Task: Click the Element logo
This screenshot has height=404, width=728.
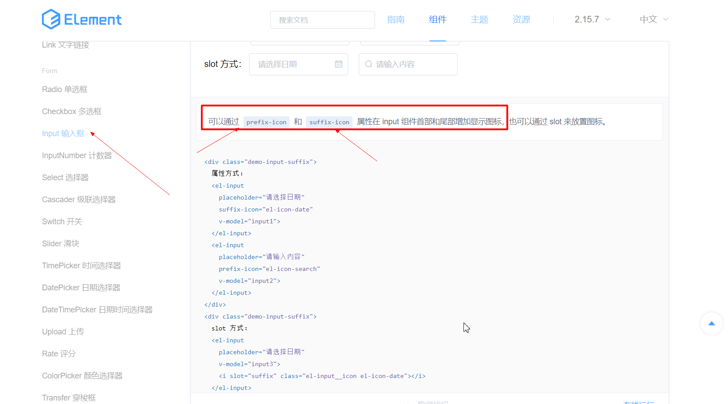Action: [82, 19]
